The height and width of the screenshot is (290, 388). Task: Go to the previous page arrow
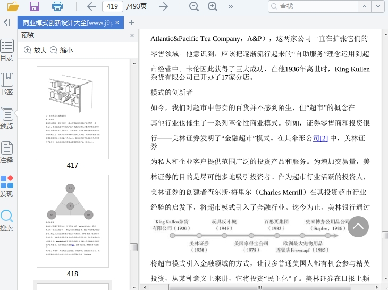point(91,6)
